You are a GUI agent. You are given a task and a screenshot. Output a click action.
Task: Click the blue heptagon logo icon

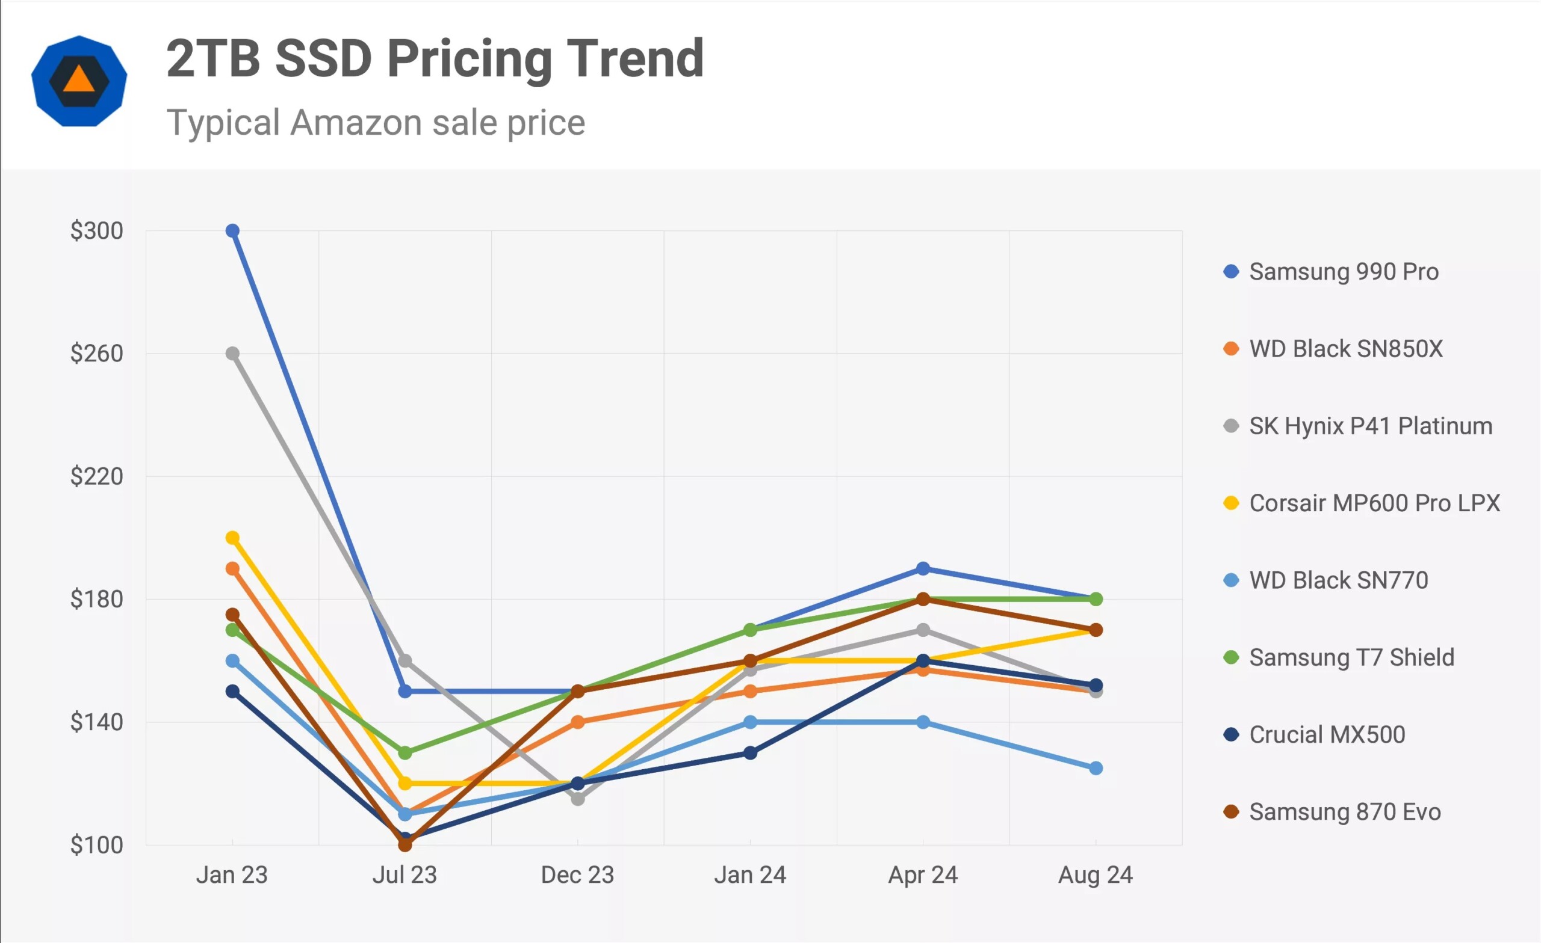coord(79,81)
